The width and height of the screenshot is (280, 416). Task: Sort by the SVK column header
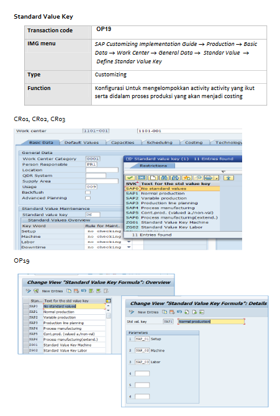132,184
